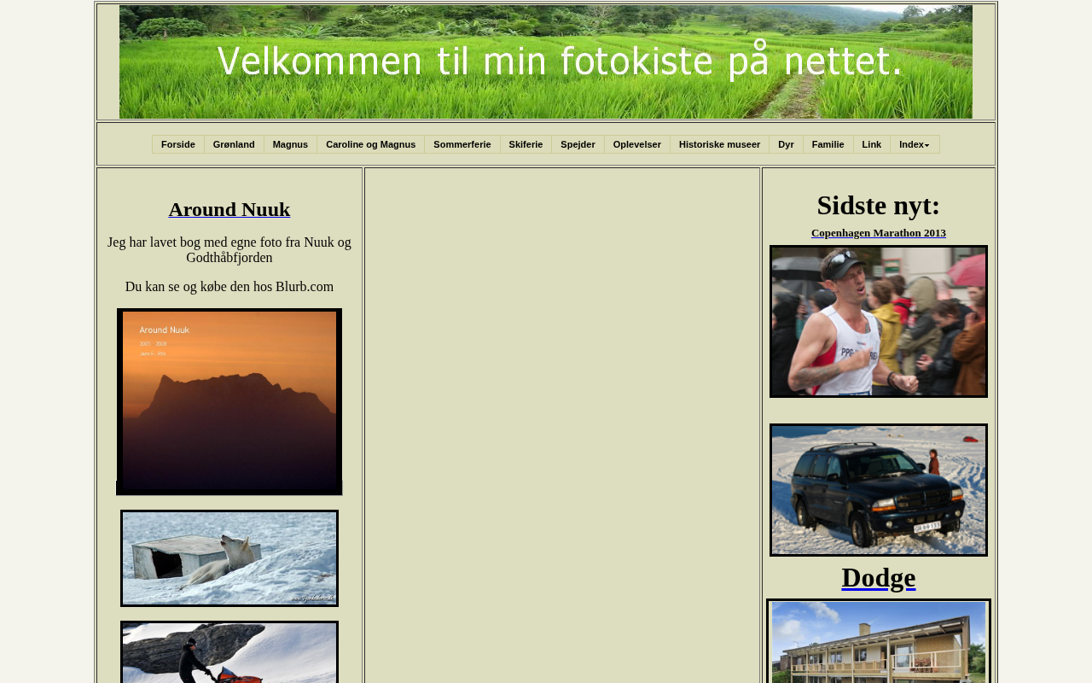Go to the Dyr page
Image resolution: width=1092 pixels, height=683 pixels.
(x=786, y=144)
